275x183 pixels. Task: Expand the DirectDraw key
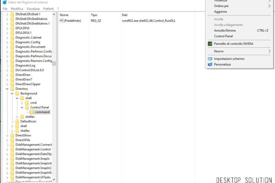[x=7, y=75]
